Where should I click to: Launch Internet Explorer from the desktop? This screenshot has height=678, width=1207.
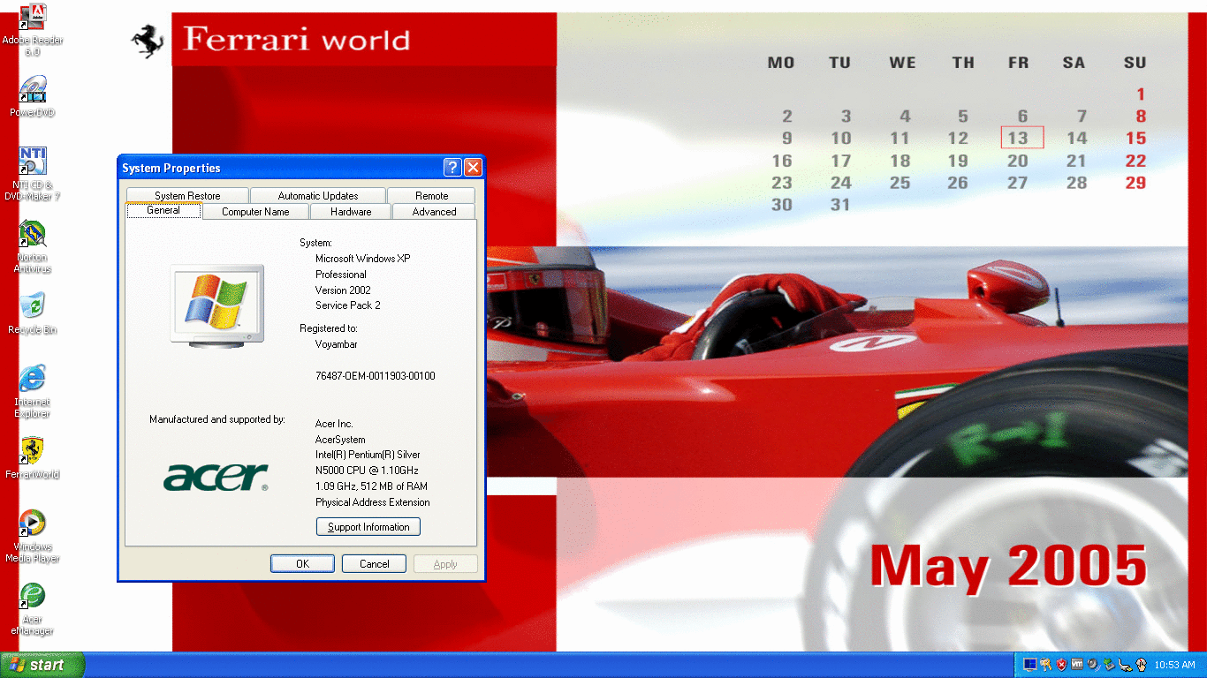(33, 378)
